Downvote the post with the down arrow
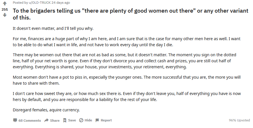The height and width of the screenshot is (128, 253). tap(5, 15)
